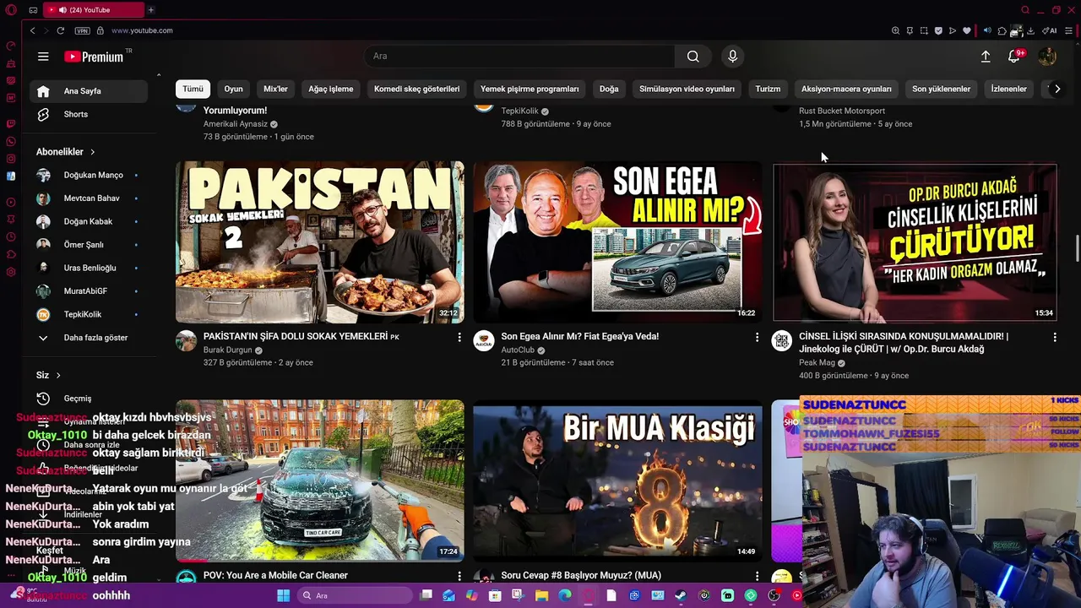This screenshot has width=1081, height=608.
Task: Click the toolbar sound volume icon
Action: (987, 30)
